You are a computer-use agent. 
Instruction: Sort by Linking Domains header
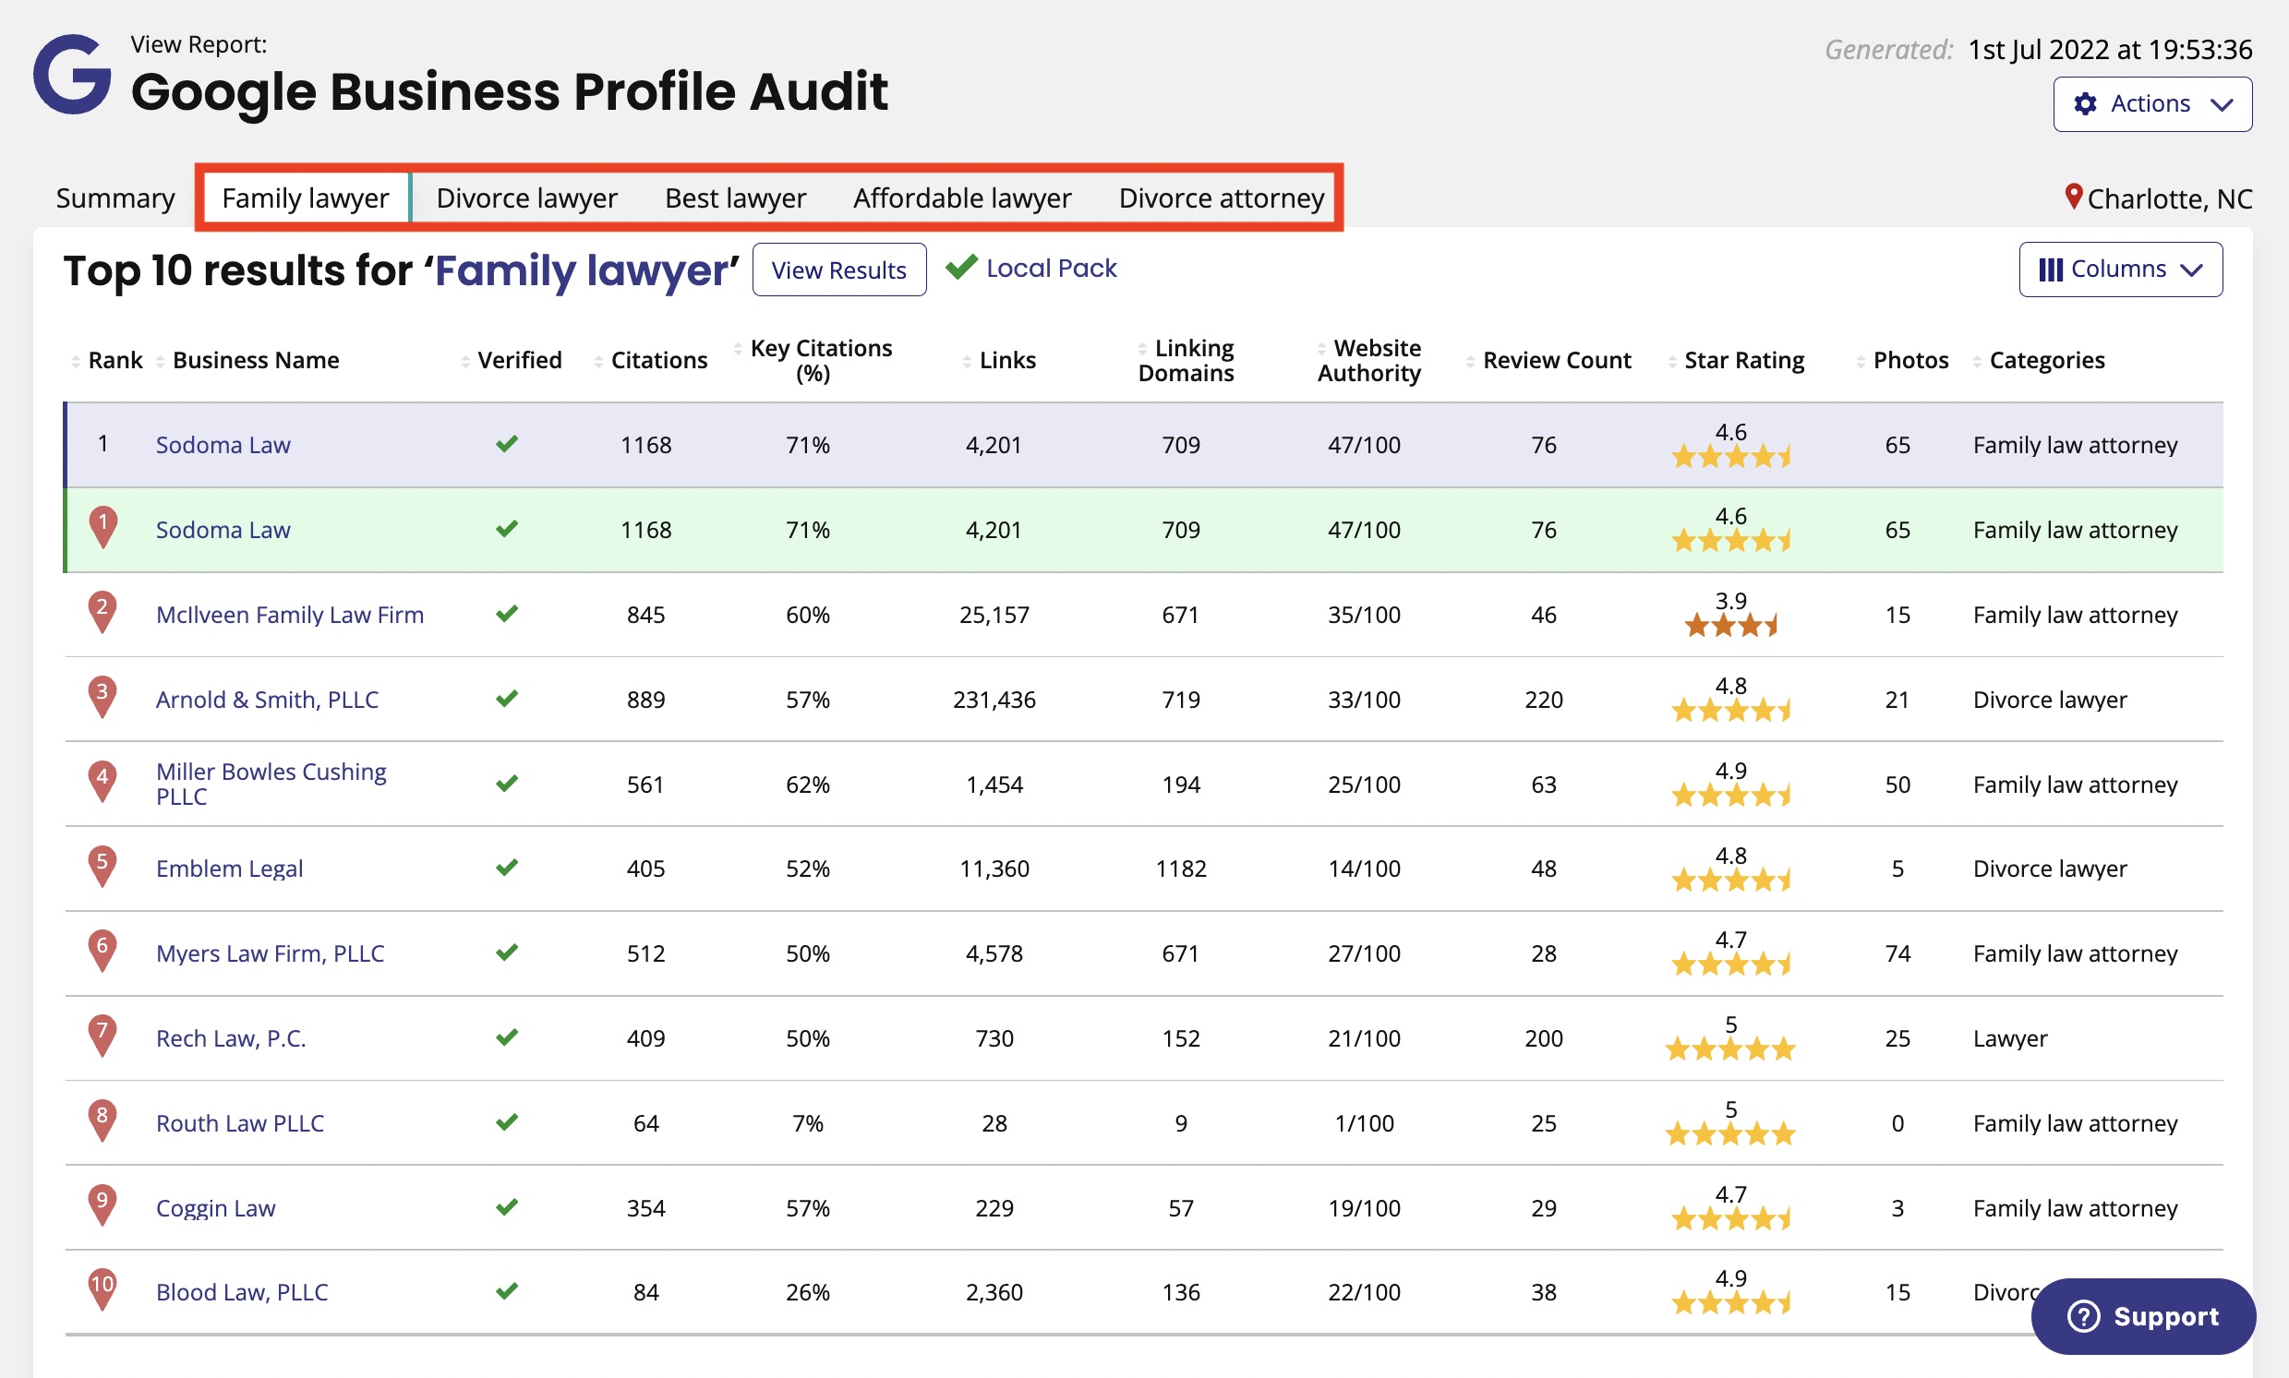[x=1186, y=360]
